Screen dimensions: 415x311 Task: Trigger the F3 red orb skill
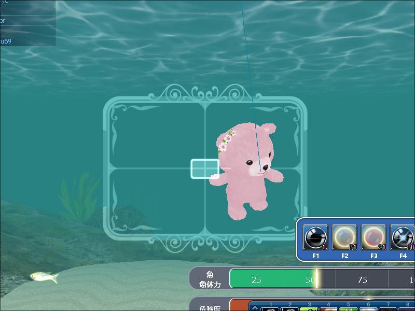(x=374, y=238)
